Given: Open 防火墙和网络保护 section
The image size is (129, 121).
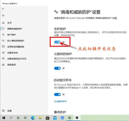Looking at the screenshot, I should click(16, 41).
